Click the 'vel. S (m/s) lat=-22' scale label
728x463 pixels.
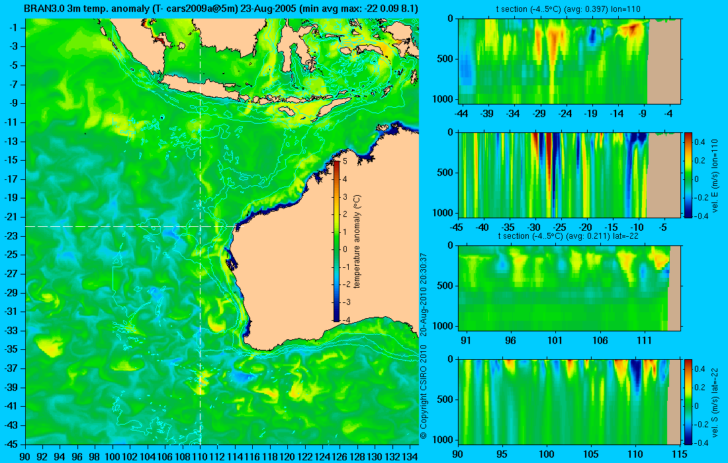pyautogui.click(x=715, y=401)
